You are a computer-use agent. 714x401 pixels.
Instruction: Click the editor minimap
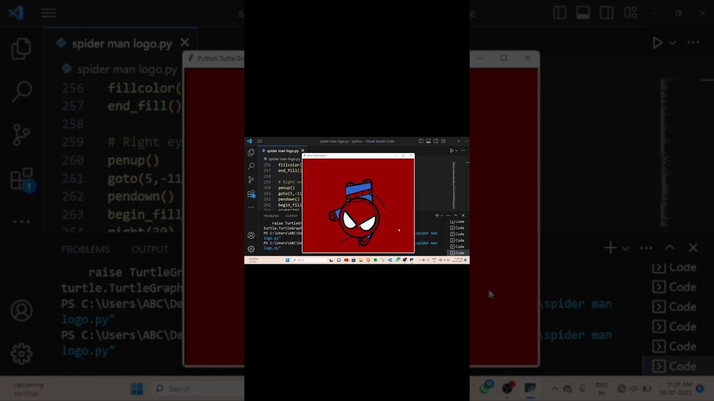pyautogui.click(x=454, y=185)
